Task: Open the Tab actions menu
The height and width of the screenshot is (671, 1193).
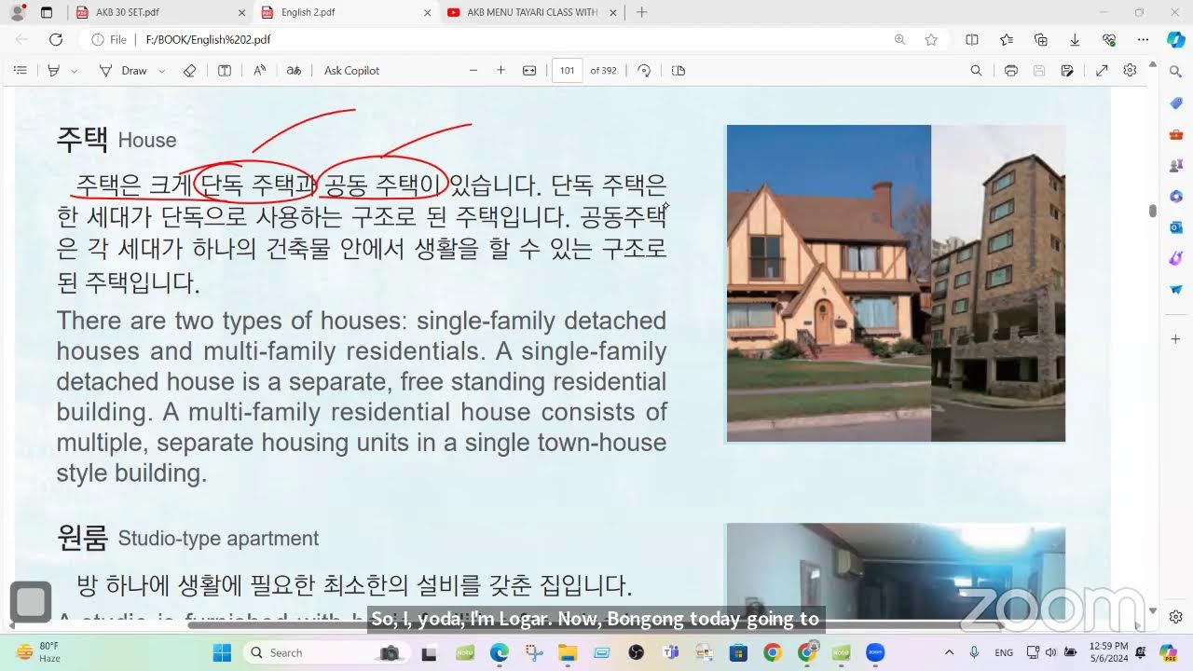Action: pos(47,13)
